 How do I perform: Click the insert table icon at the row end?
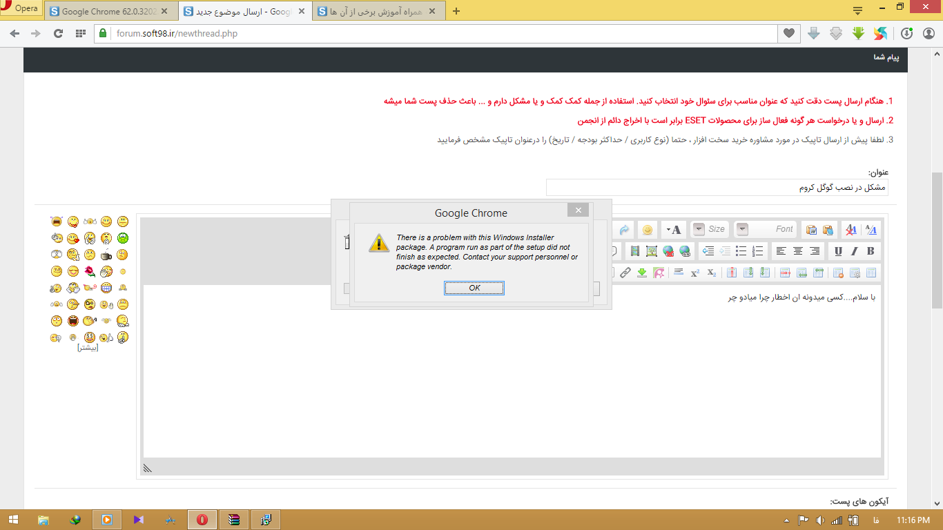pyautogui.click(x=871, y=273)
